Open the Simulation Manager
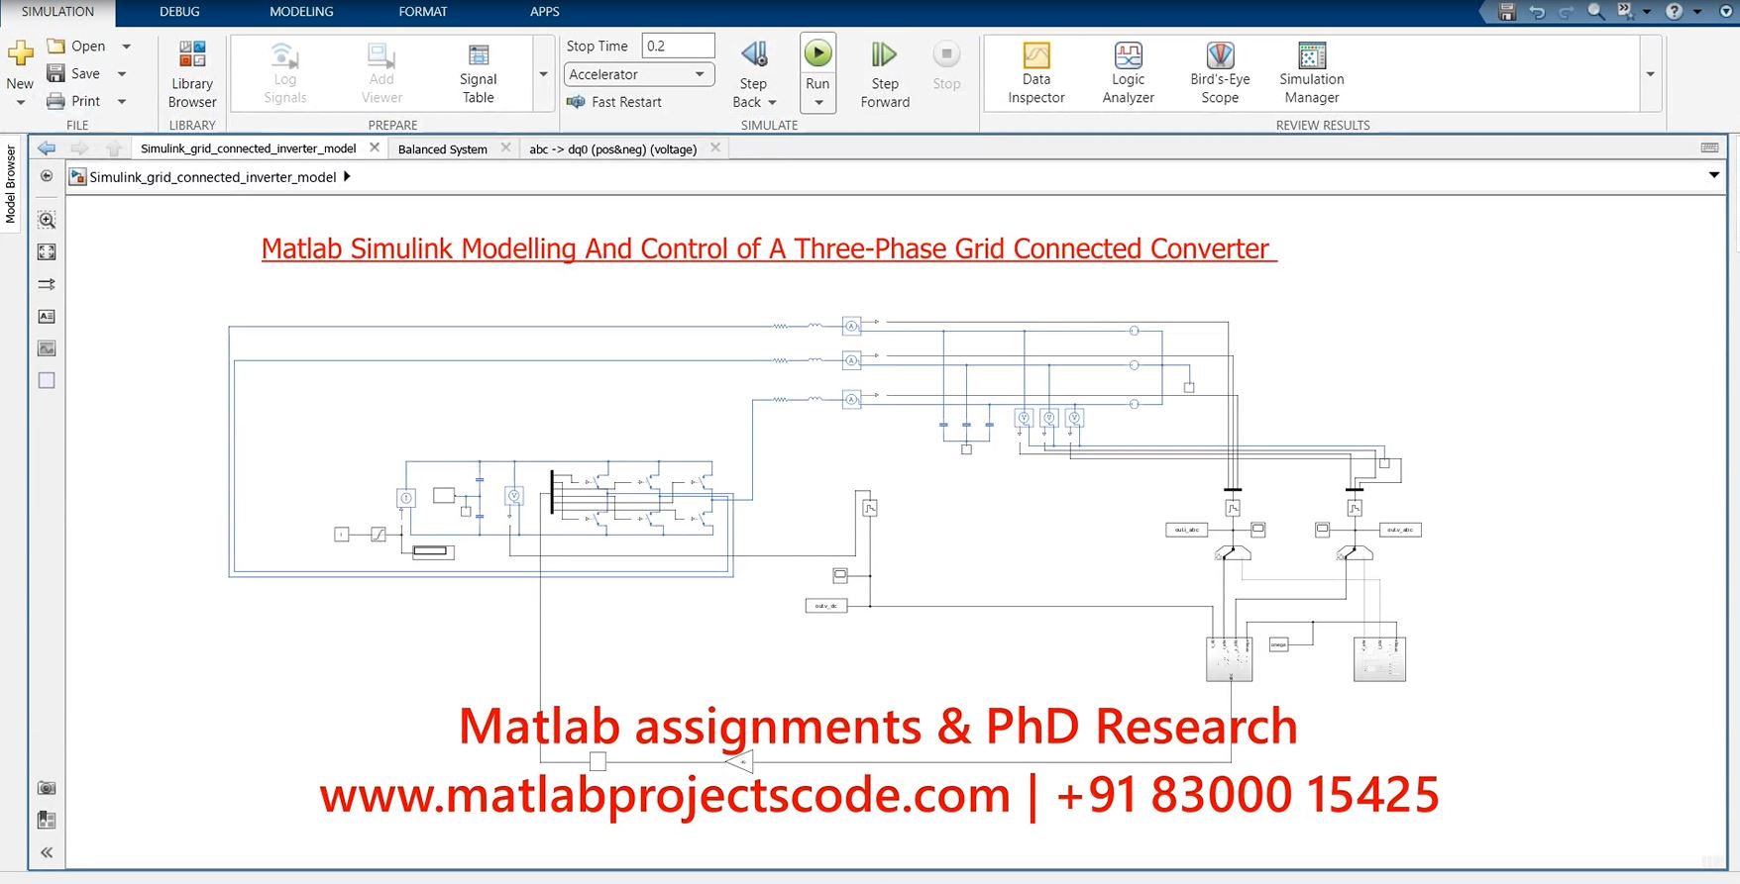Viewport: 1740px width, 884px height. (x=1311, y=73)
